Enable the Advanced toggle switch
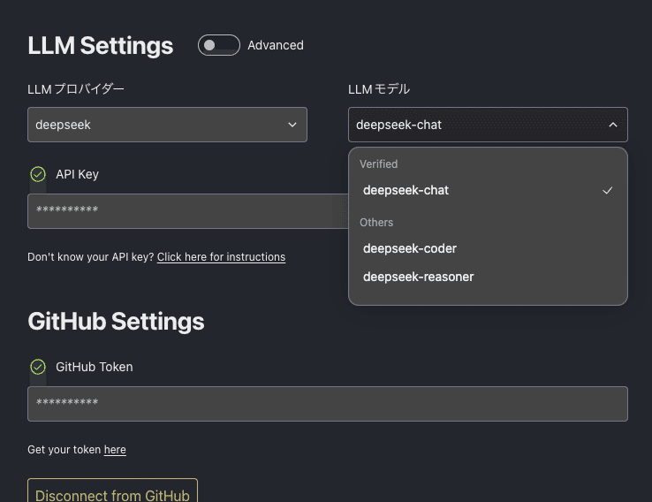The width and height of the screenshot is (652, 502). pos(219,45)
